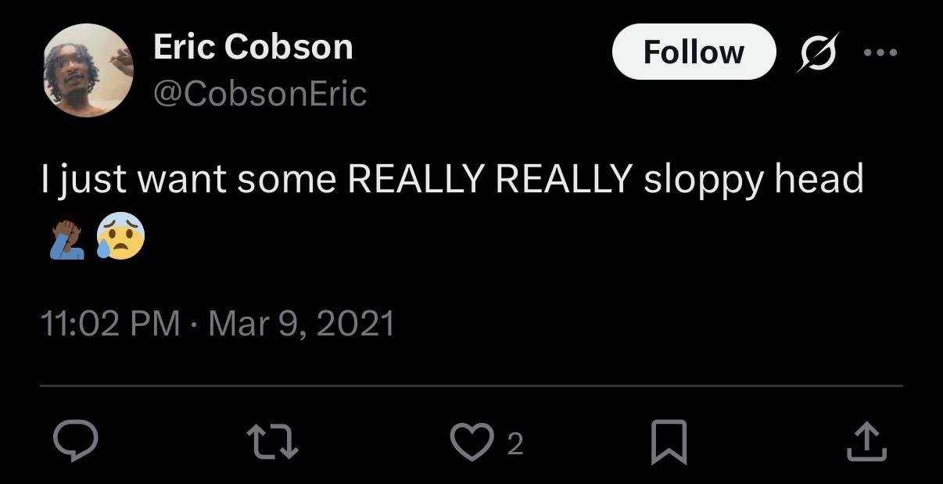Open Eric Cobson's profile picture
The height and width of the screenshot is (484, 943).
click(88, 70)
